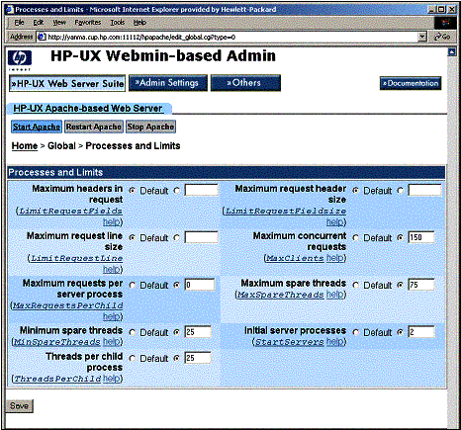Viewport: 461px width, 430px height.
Task: Click Start Apache
Action: coord(37,127)
